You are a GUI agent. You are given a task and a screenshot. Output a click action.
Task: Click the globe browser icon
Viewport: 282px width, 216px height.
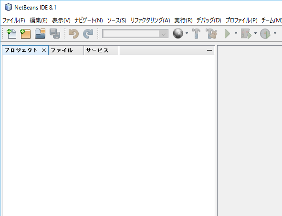pyautogui.click(x=178, y=33)
